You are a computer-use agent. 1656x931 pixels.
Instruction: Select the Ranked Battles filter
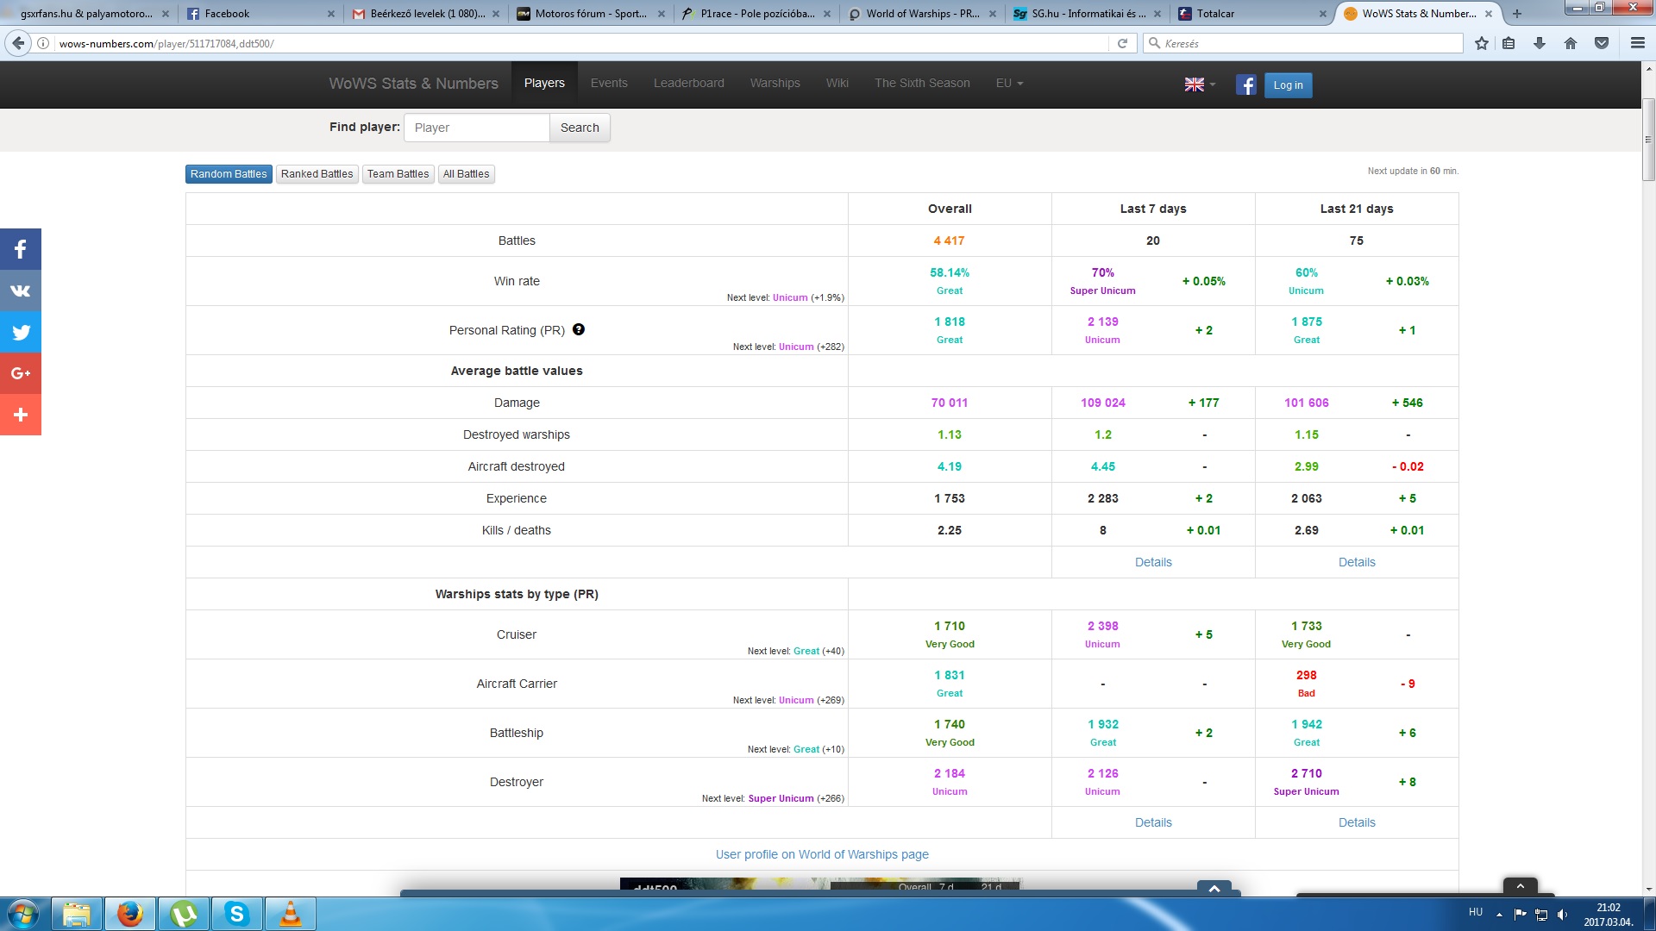[317, 174]
